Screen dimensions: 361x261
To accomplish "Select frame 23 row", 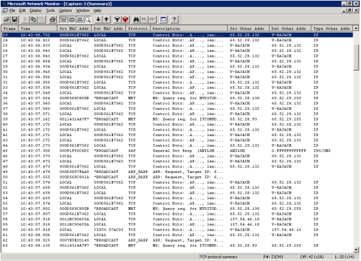I will click(177, 35).
